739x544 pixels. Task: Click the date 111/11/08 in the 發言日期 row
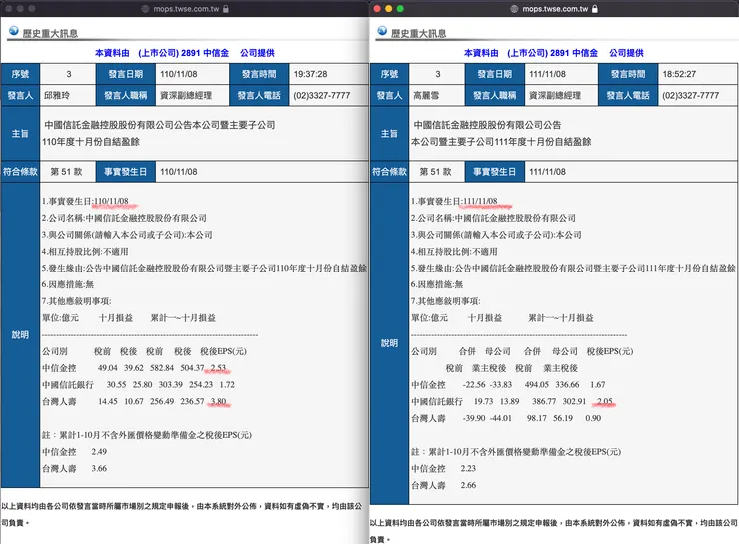(547, 74)
